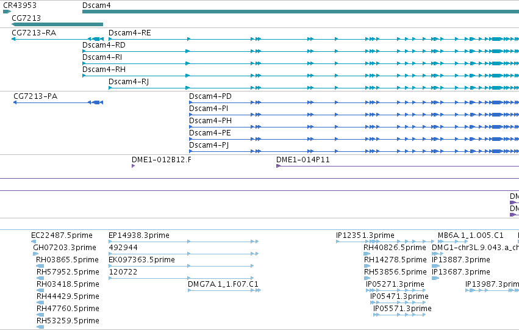Image resolution: width=519 pixels, height=330 pixels.
Task: Click the RH47760.5prime EST label
Action: [x=68, y=309]
